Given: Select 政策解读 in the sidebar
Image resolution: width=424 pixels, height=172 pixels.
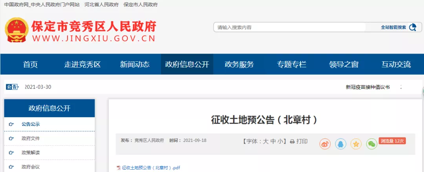Looking at the screenshot, I should (31, 152).
